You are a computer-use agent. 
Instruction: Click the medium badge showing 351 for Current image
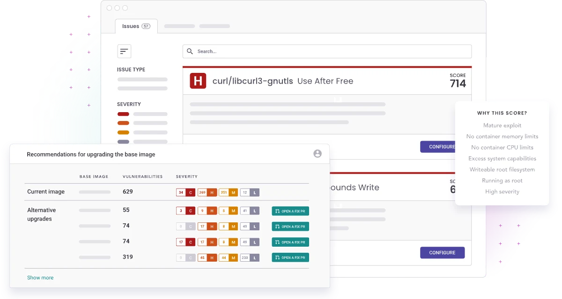[228, 192]
